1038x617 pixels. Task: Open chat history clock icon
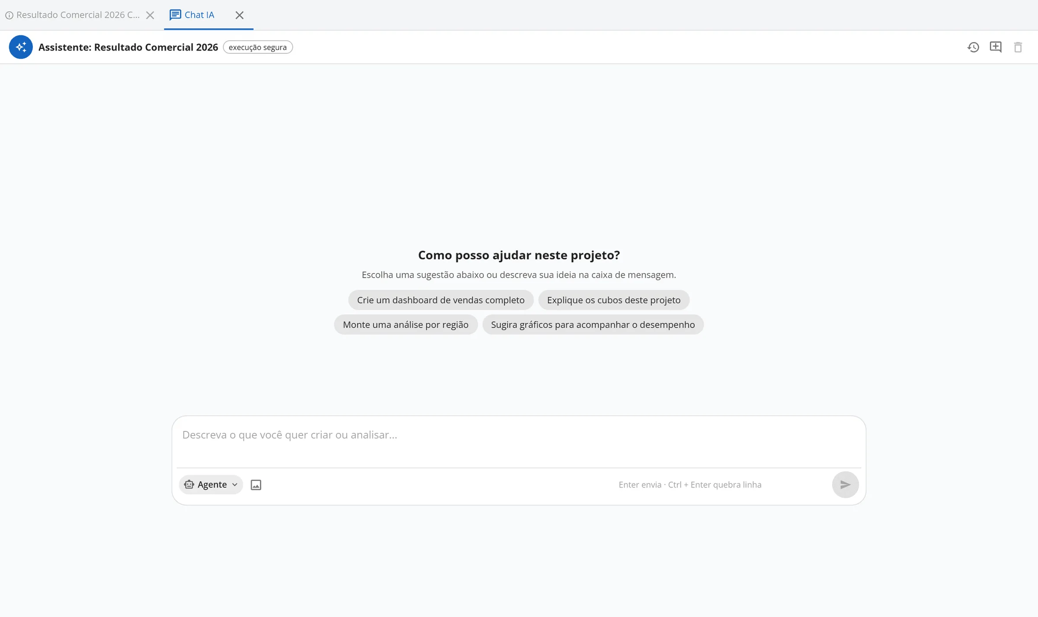pos(973,47)
